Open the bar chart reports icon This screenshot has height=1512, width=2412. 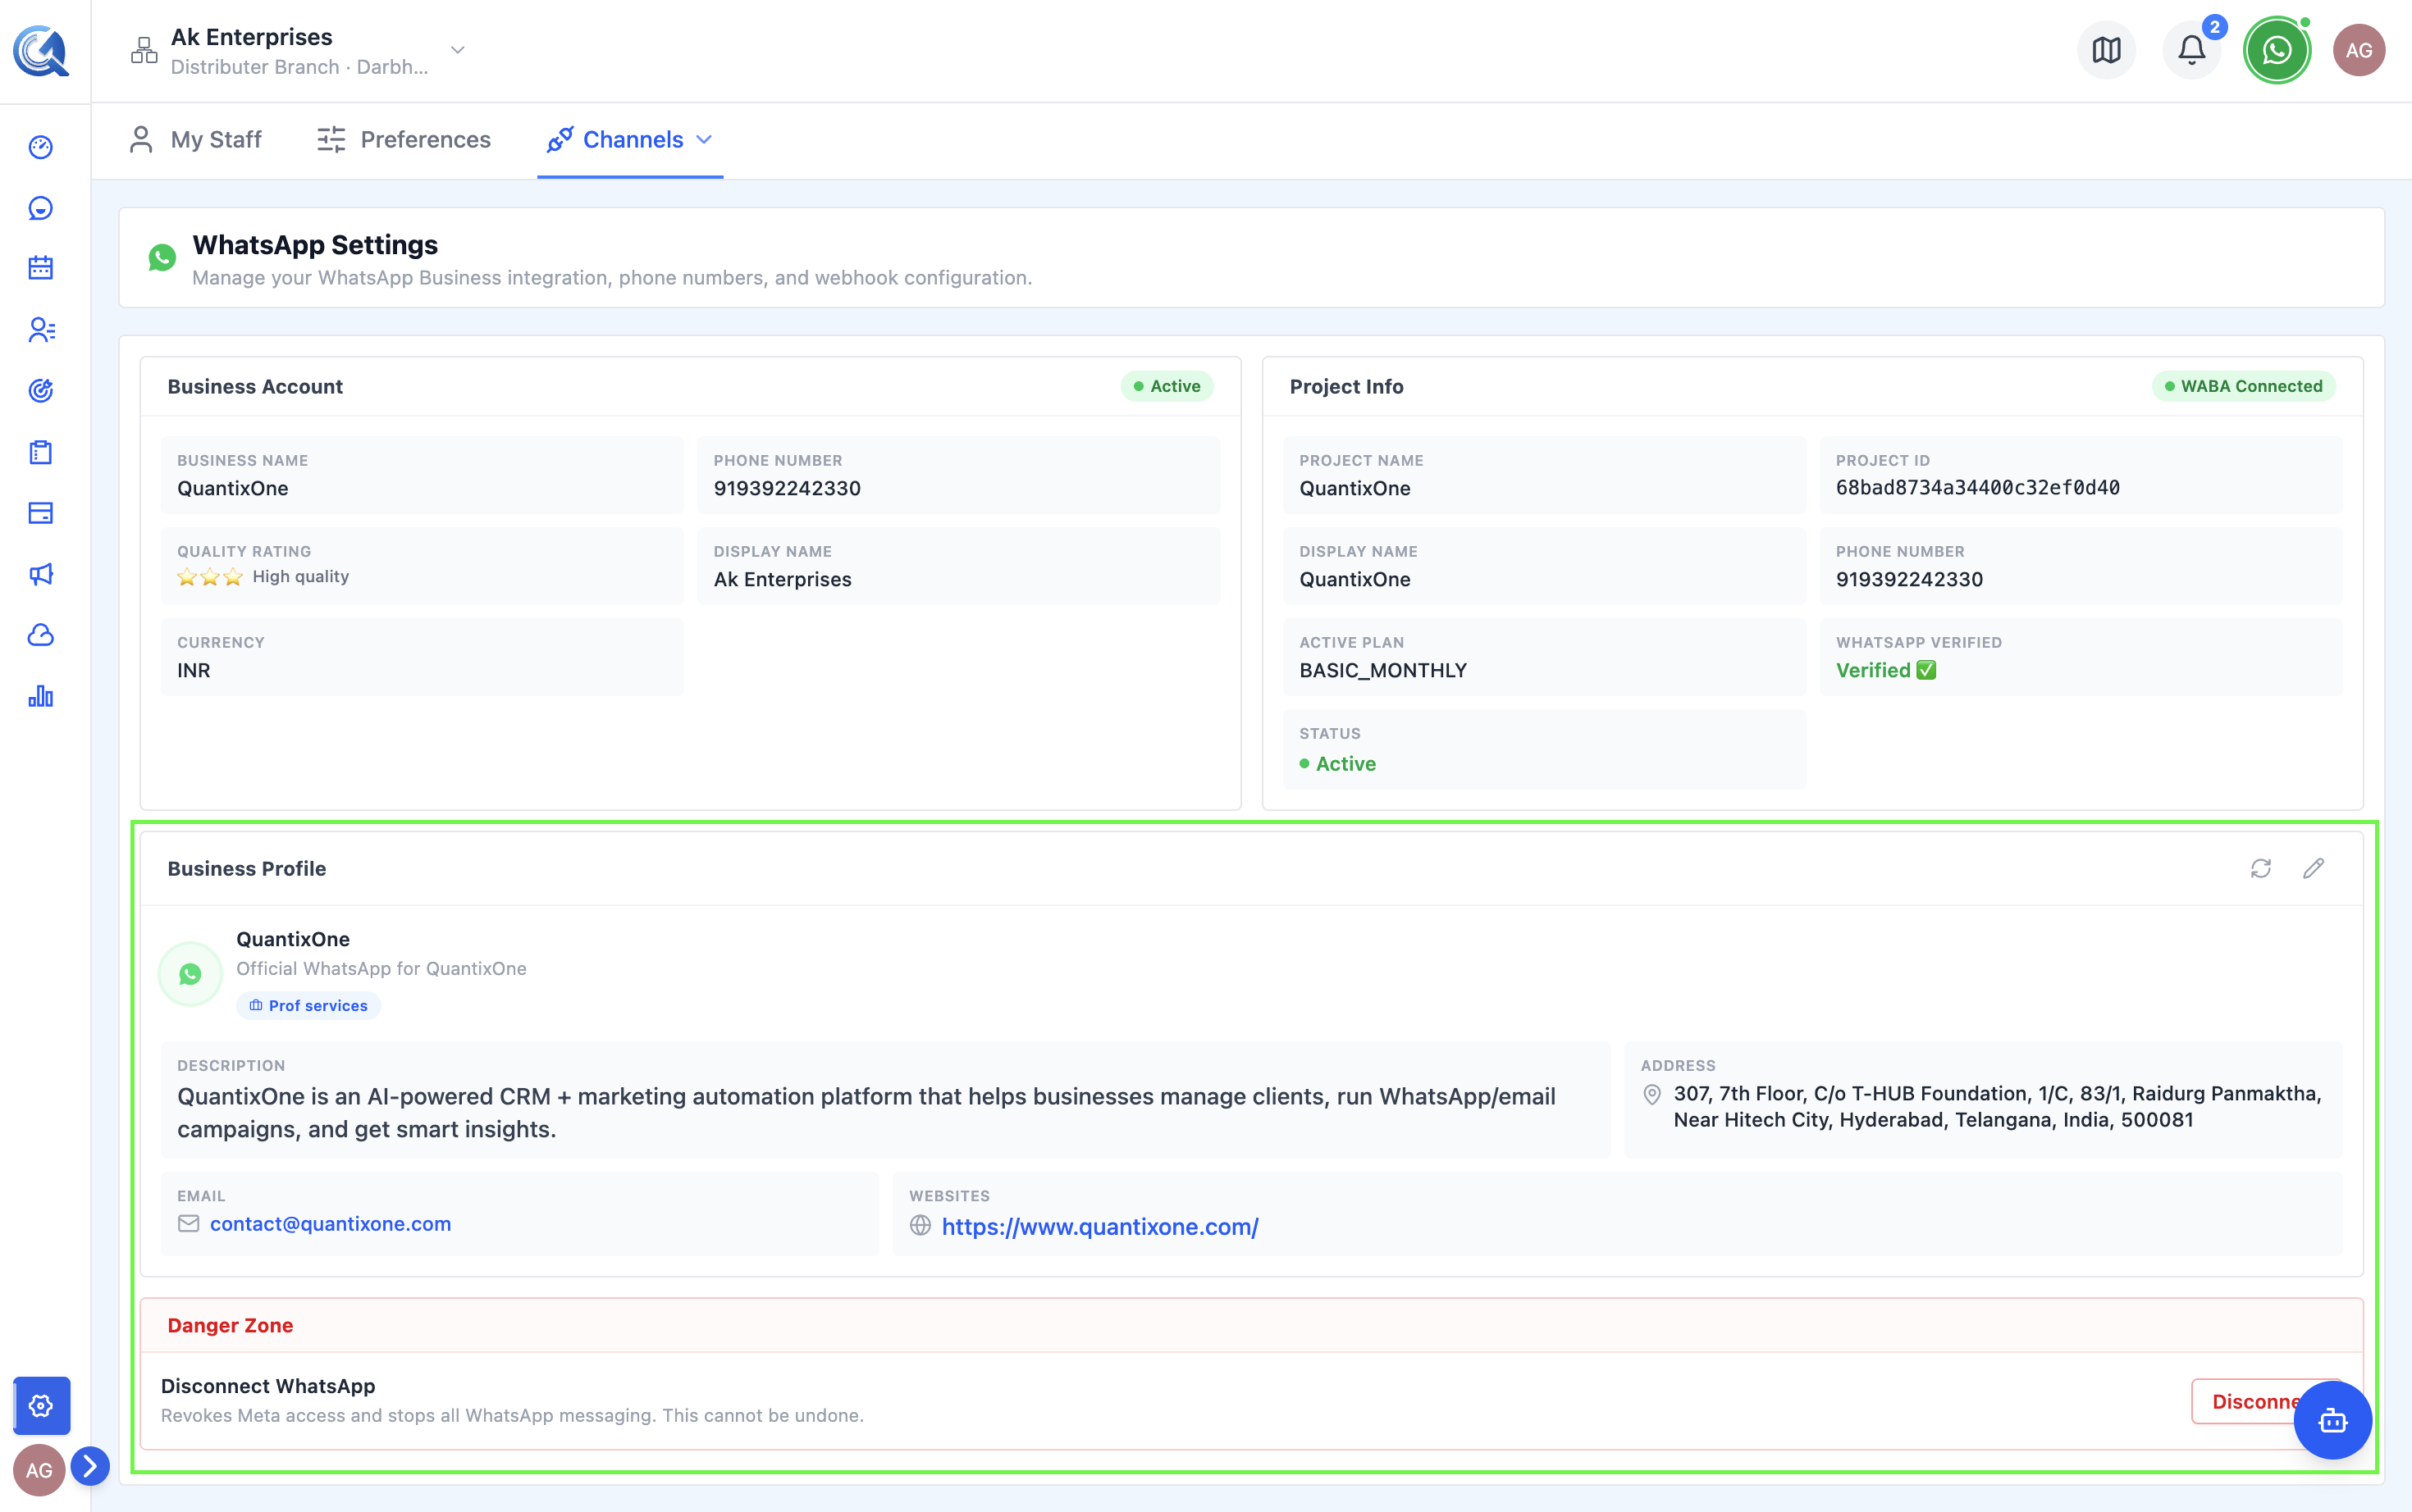tap(41, 696)
